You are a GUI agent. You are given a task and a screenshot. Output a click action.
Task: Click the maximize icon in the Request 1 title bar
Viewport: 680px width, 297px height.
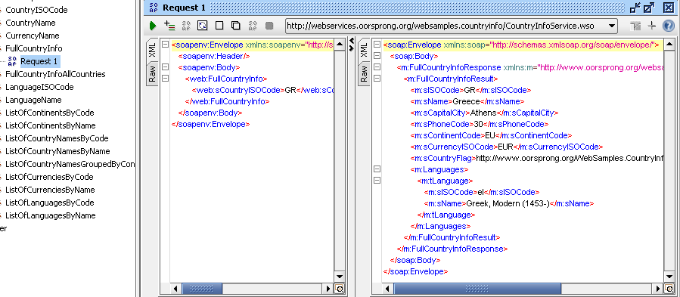pos(649,8)
